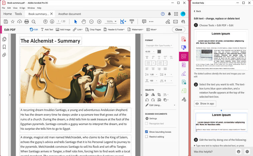Viewport: 253px width, 156px height.
Task: Open the bookmarks panel icon
Action: tap(4, 47)
